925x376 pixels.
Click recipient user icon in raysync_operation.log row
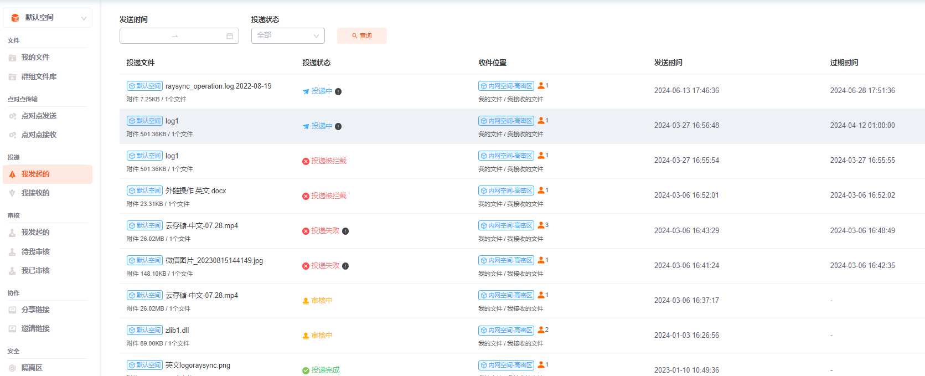541,86
